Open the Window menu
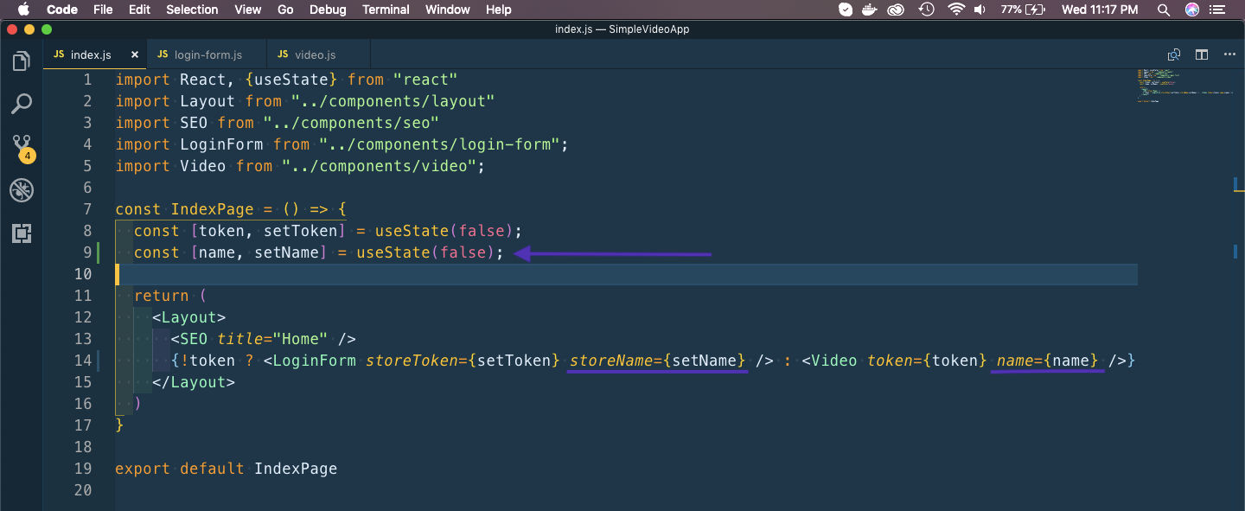 [448, 10]
